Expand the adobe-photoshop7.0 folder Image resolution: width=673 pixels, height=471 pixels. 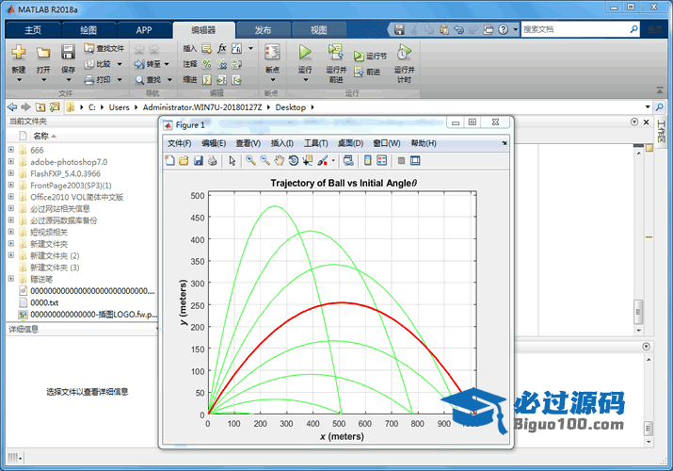click(x=11, y=161)
